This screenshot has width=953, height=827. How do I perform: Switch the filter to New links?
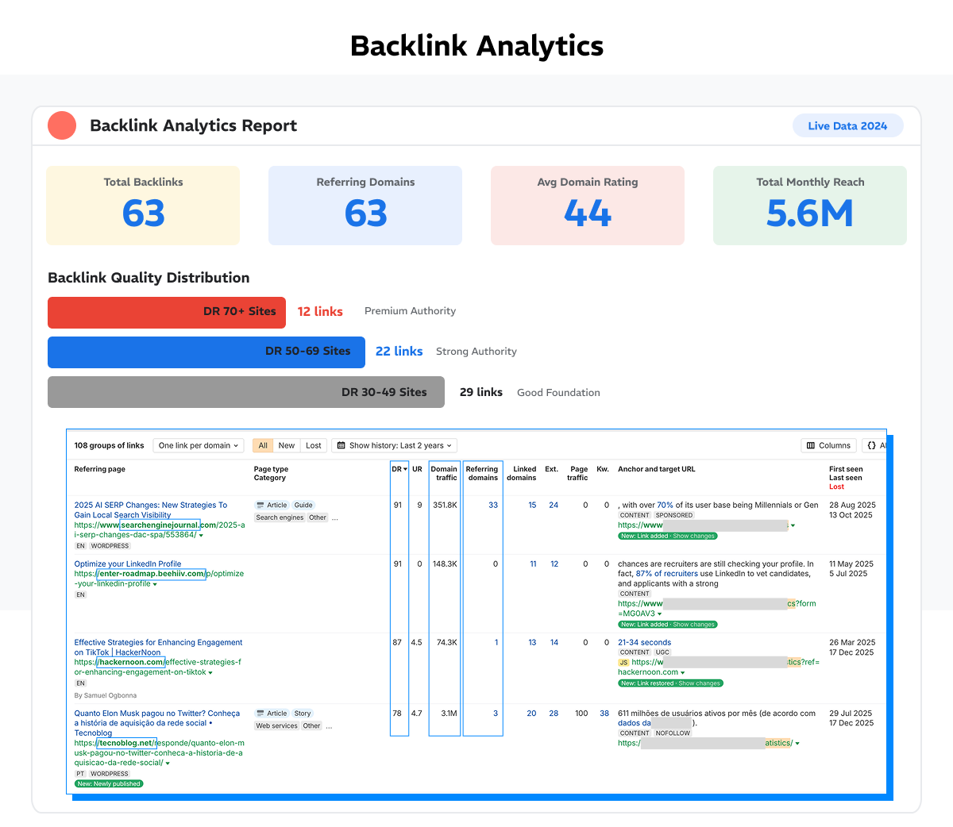[287, 446]
